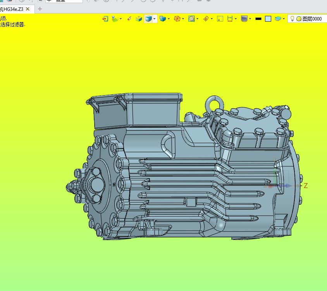This screenshot has height=291, width=327.
Task: Click the blue view orientation cube icon
Action: 163,19
